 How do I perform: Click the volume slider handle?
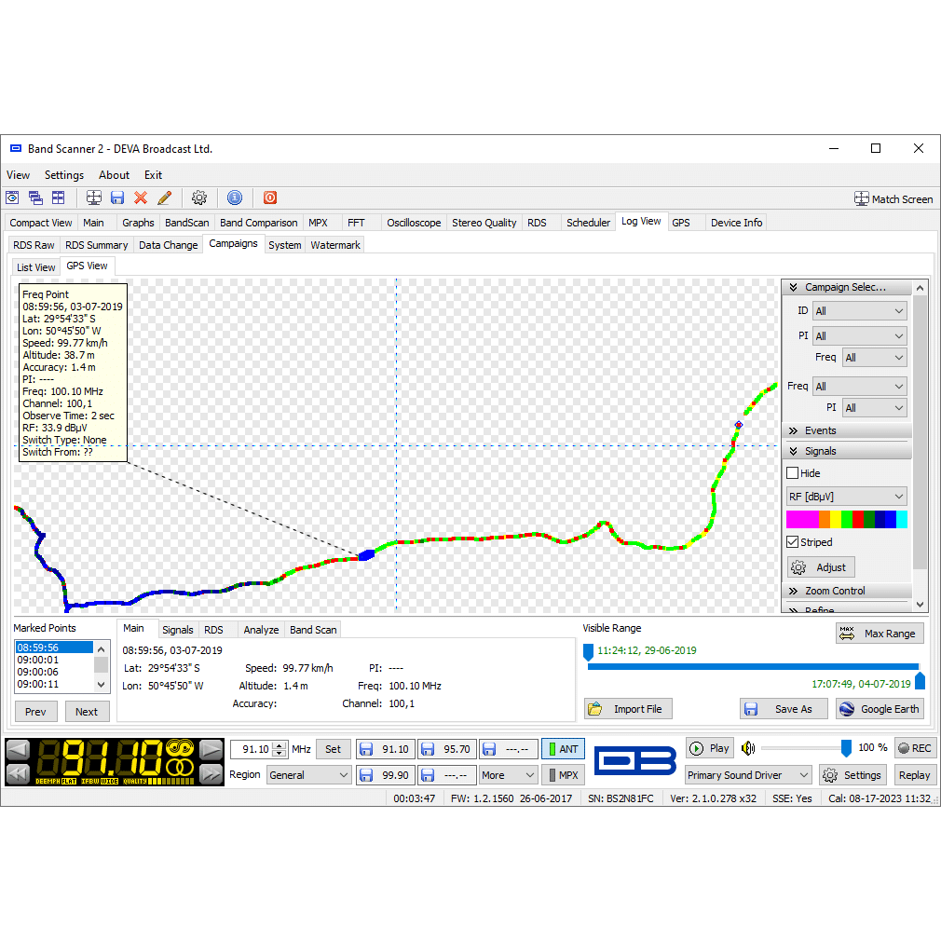point(846,748)
